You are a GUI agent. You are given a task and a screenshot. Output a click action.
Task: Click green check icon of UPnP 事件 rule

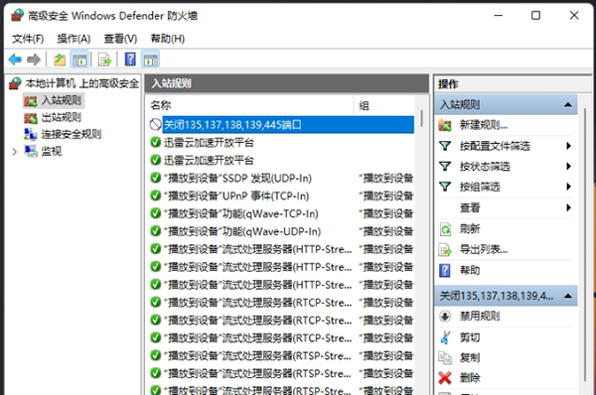point(156,196)
